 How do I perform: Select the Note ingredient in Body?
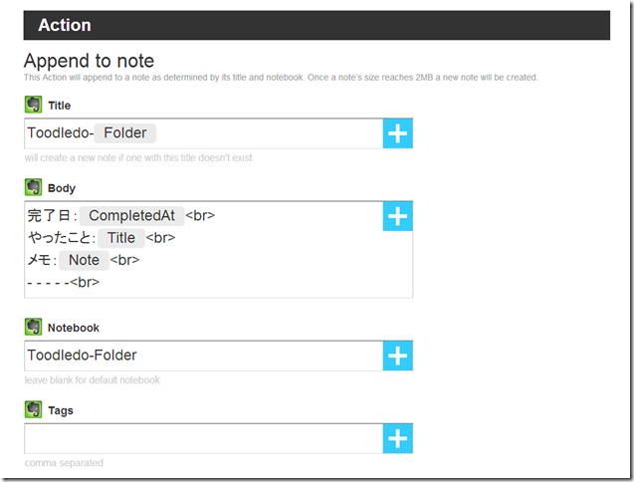[x=84, y=260]
